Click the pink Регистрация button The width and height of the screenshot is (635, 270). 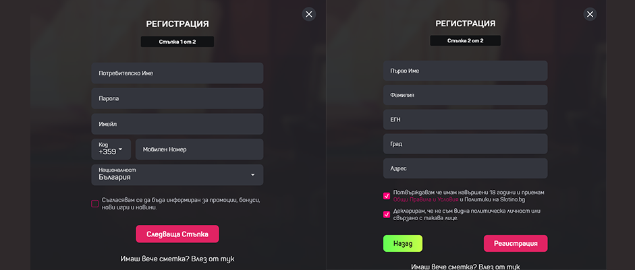515,243
